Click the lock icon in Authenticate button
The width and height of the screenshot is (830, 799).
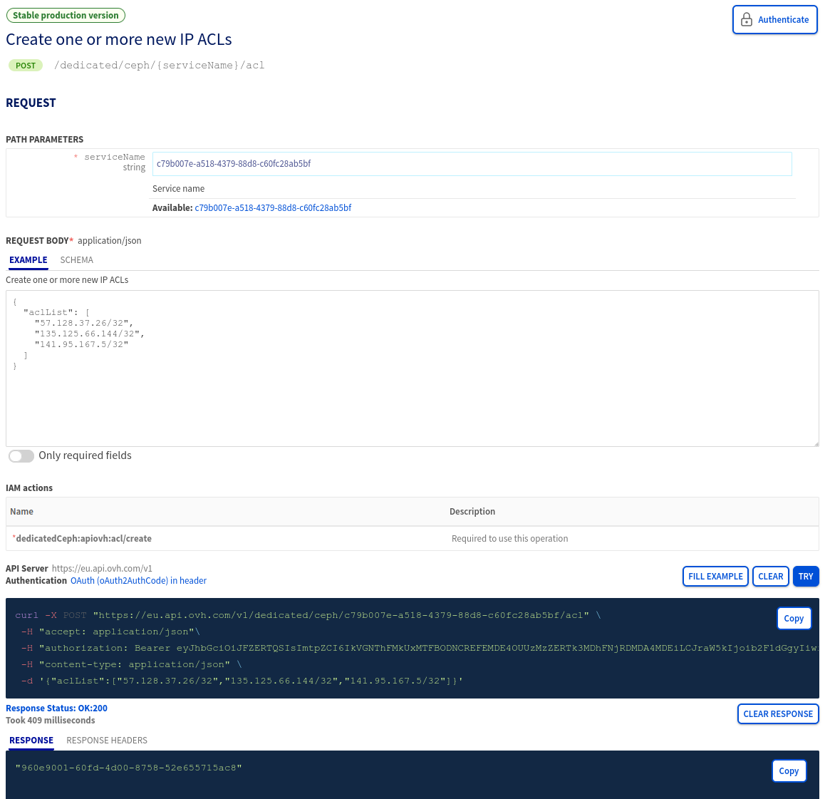click(746, 19)
